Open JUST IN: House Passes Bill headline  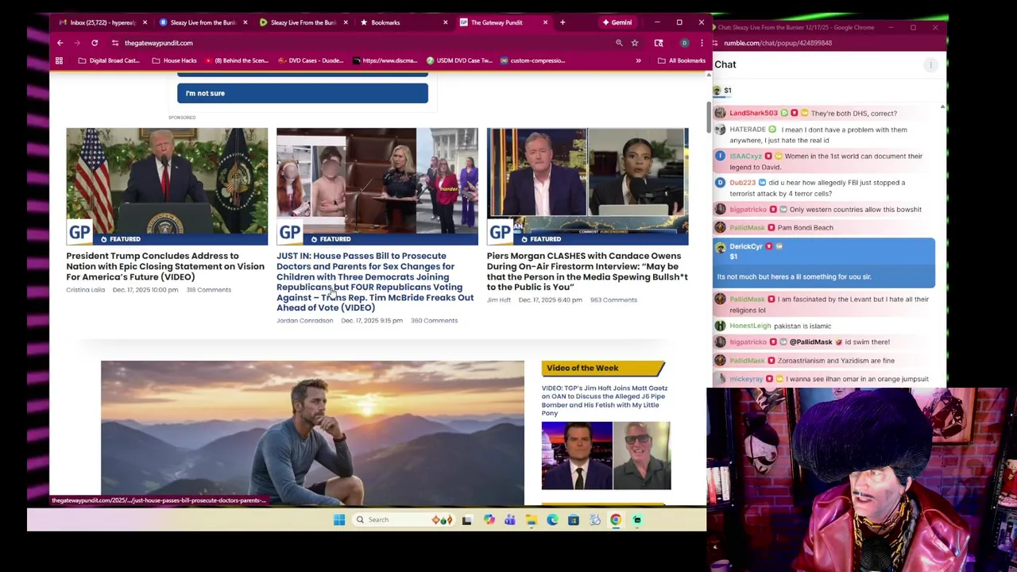coord(375,281)
